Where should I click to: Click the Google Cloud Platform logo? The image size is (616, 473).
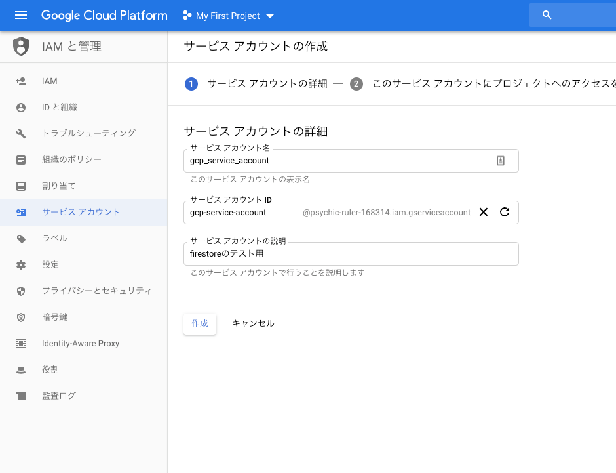click(104, 15)
